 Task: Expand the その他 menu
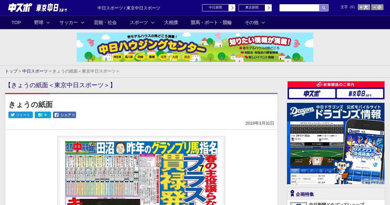pyautogui.click(x=255, y=22)
